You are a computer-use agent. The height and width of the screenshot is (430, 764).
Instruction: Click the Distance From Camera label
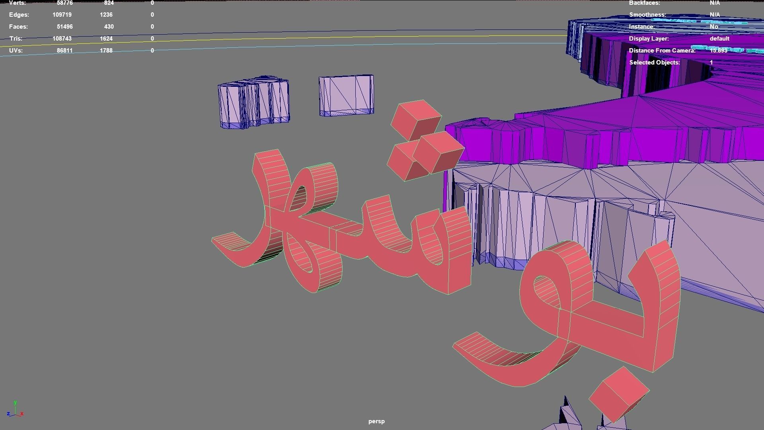pyautogui.click(x=662, y=51)
